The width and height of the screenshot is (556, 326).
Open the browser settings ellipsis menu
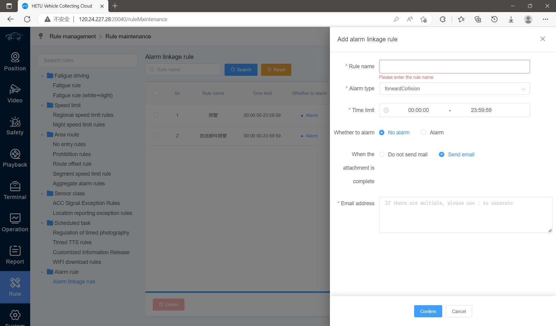pyautogui.click(x=545, y=19)
